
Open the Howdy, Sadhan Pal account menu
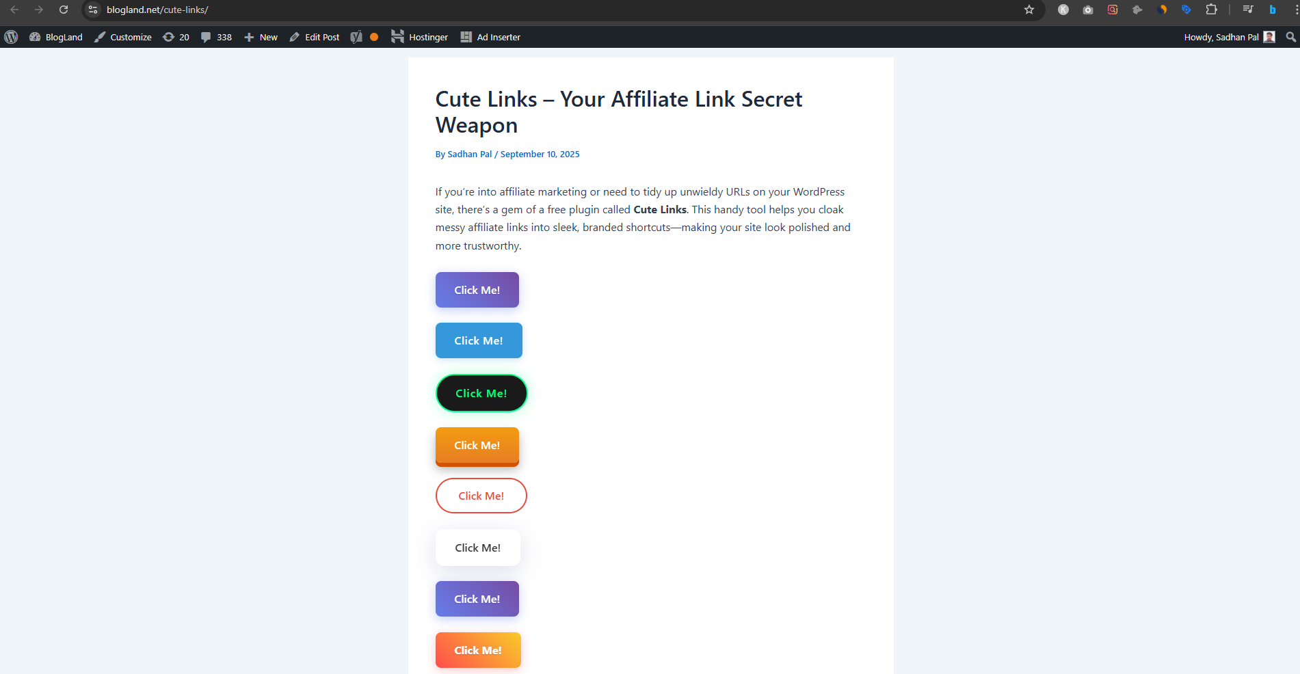[x=1229, y=37]
